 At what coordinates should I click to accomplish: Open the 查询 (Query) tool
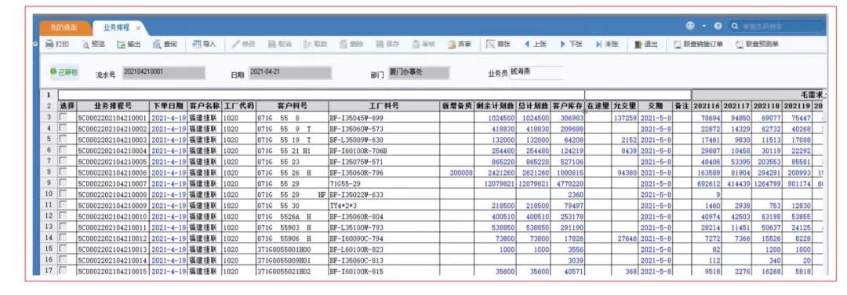(x=165, y=45)
